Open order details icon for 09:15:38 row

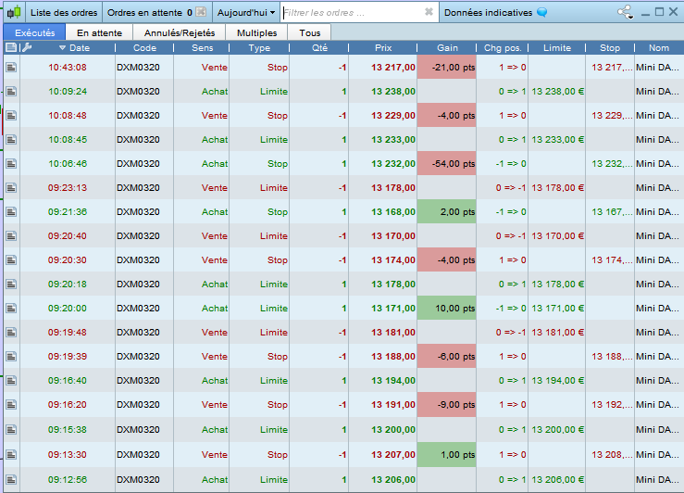(x=11, y=429)
